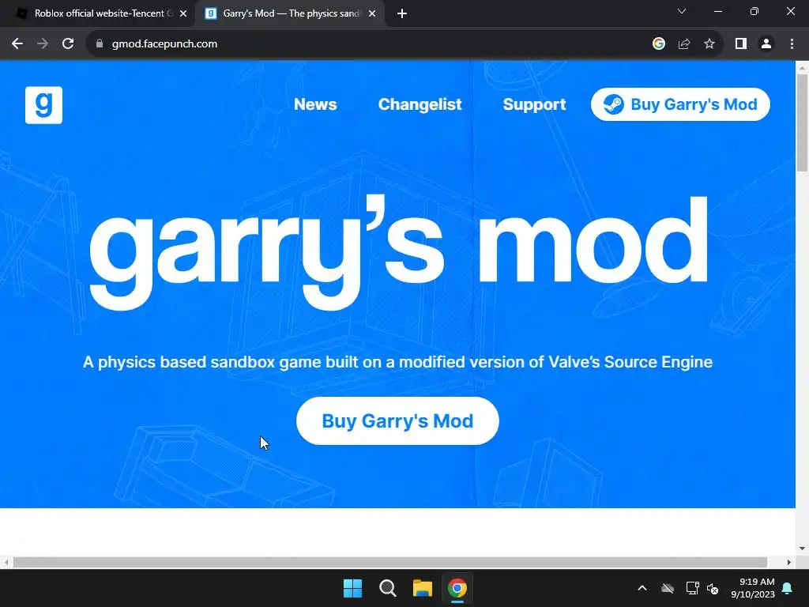Click the horizontal scrollbar thumb

390,562
